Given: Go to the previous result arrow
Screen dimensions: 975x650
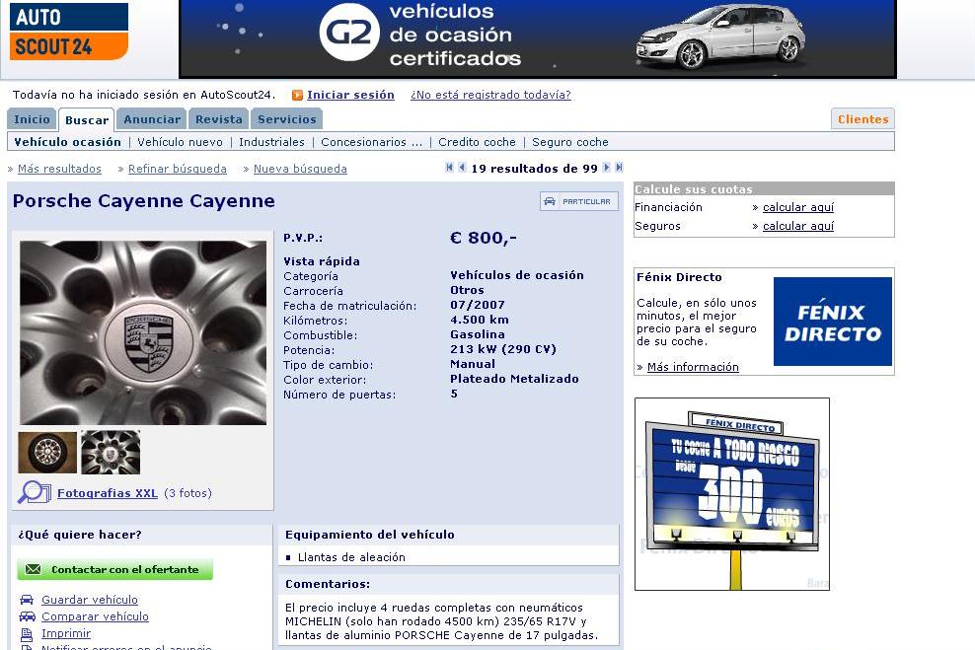Looking at the screenshot, I should tap(462, 168).
